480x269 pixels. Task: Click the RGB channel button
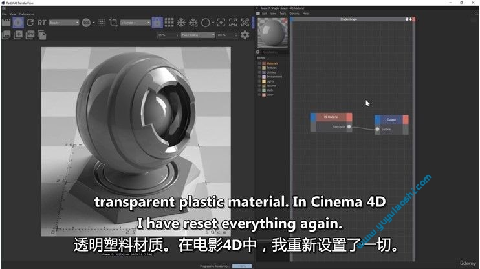click(86, 23)
